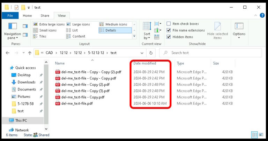The height and width of the screenshot is (141, 268).
Task: Switch to large thumbnails view in status bar
Action: tap(261, 135)
